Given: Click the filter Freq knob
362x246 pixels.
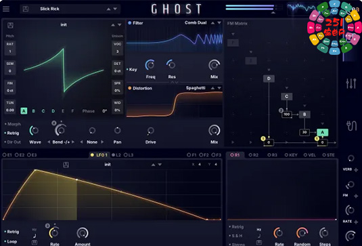Looking at the screenshot, I should [x=150, y=65].
